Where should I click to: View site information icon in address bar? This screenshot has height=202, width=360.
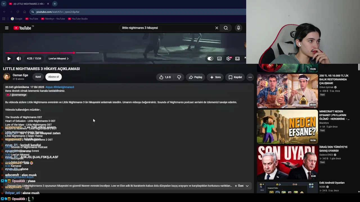[x=33, y=12]
